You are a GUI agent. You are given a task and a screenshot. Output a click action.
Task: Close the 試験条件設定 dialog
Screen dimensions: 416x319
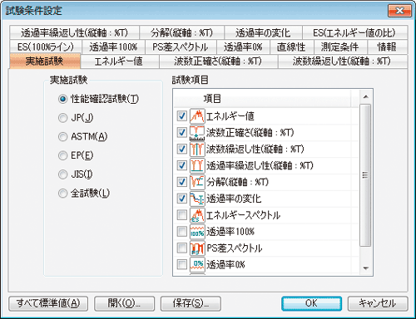point(399,11)
